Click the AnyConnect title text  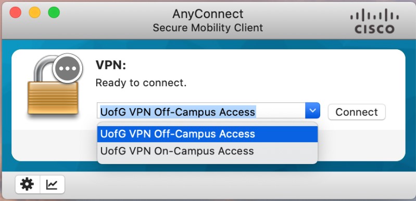click(x=208, y=14)
